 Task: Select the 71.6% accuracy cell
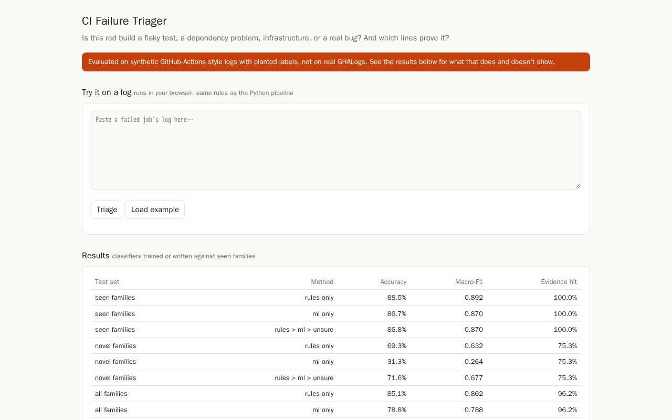click(397, 378)
